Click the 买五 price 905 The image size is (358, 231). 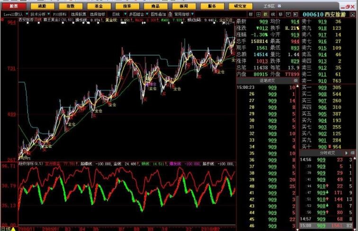322,114
